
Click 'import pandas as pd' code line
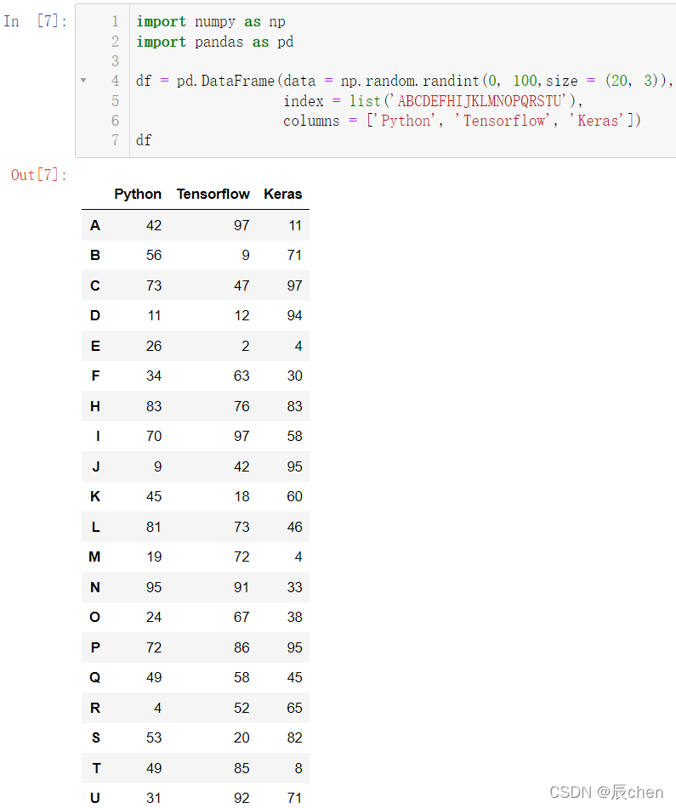click(214, 42)
